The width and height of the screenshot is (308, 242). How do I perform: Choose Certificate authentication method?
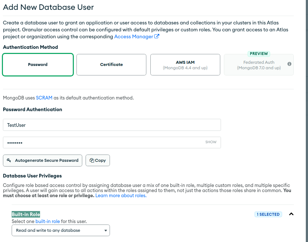pos(111,65)
